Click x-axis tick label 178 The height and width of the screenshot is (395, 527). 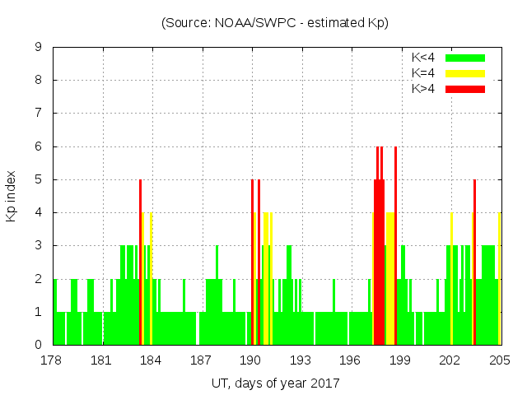click(53, 360)
